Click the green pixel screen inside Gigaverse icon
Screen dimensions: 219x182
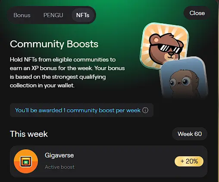click(x=26, y=162)
